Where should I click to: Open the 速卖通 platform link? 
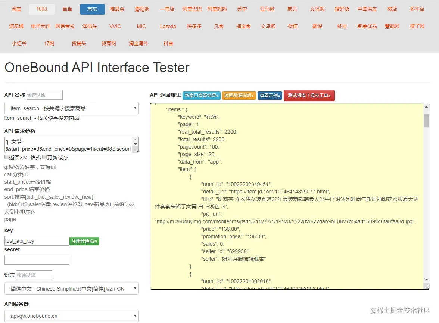tap(16, 27)
